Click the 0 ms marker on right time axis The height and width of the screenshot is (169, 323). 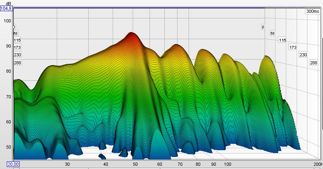(263, 27)
